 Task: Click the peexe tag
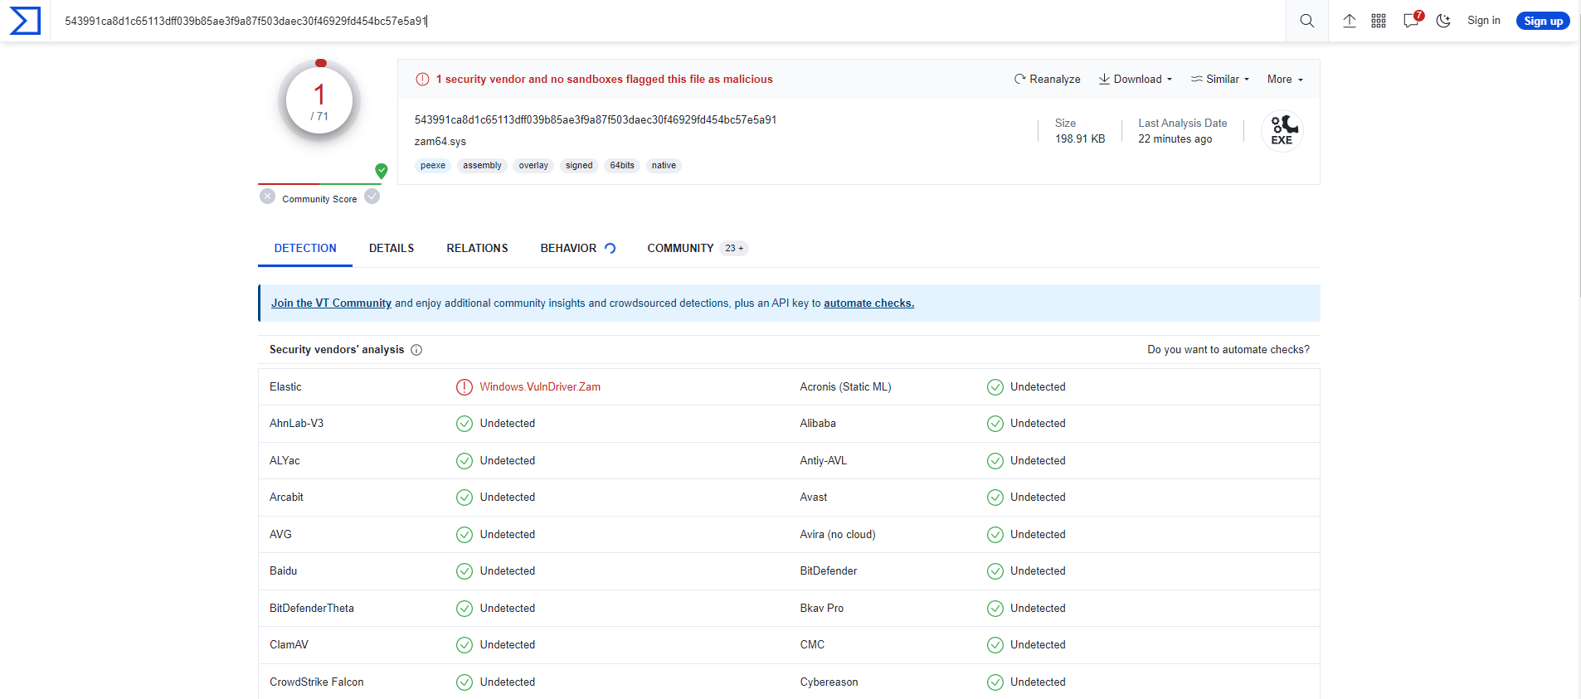(x=433, y=166)
